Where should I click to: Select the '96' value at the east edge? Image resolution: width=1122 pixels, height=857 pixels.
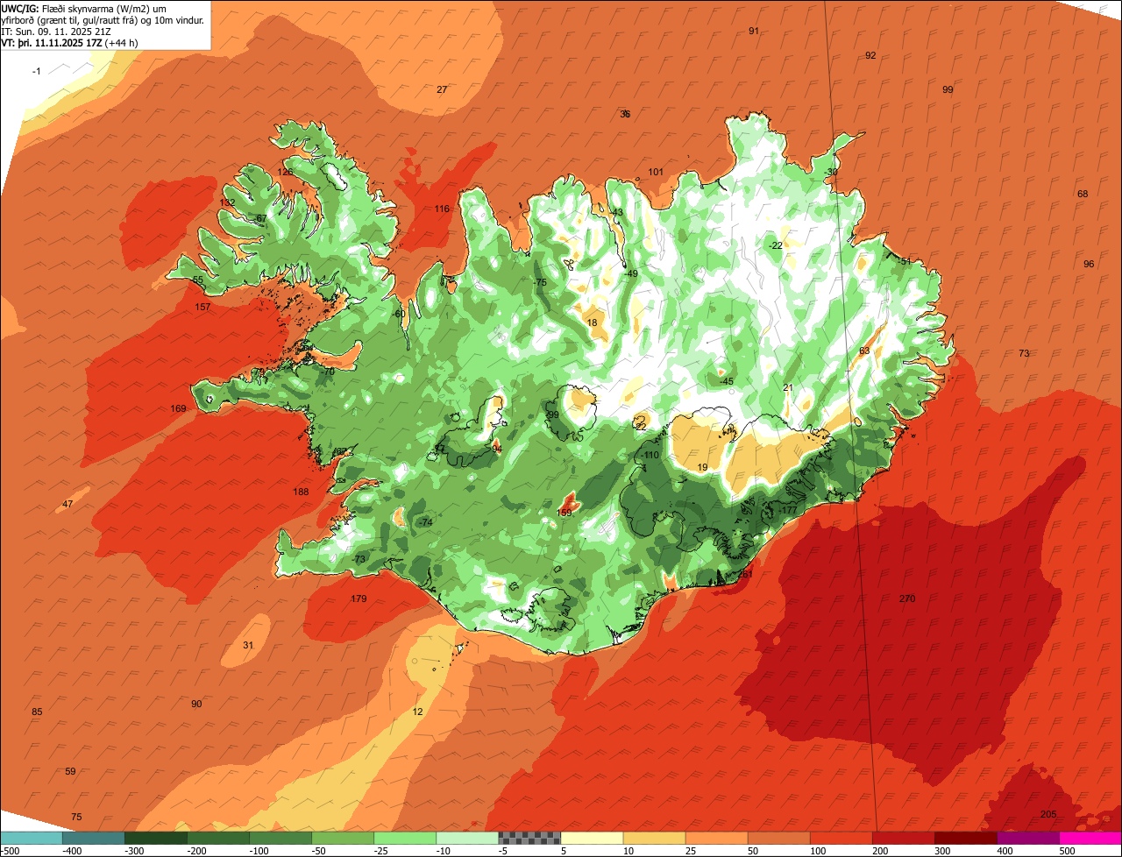tap(1089, 264)
